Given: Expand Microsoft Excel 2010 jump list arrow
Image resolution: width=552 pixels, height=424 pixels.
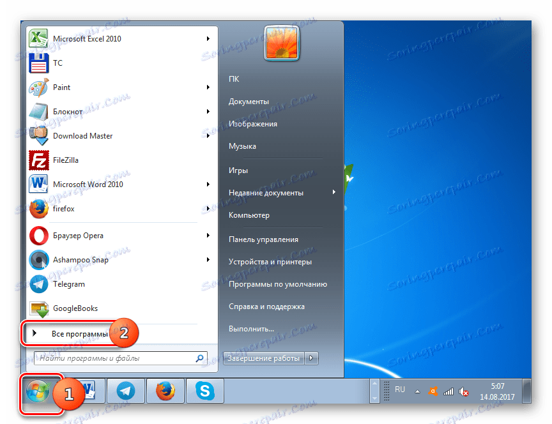Looking at the screenshot, I should 208,39.
